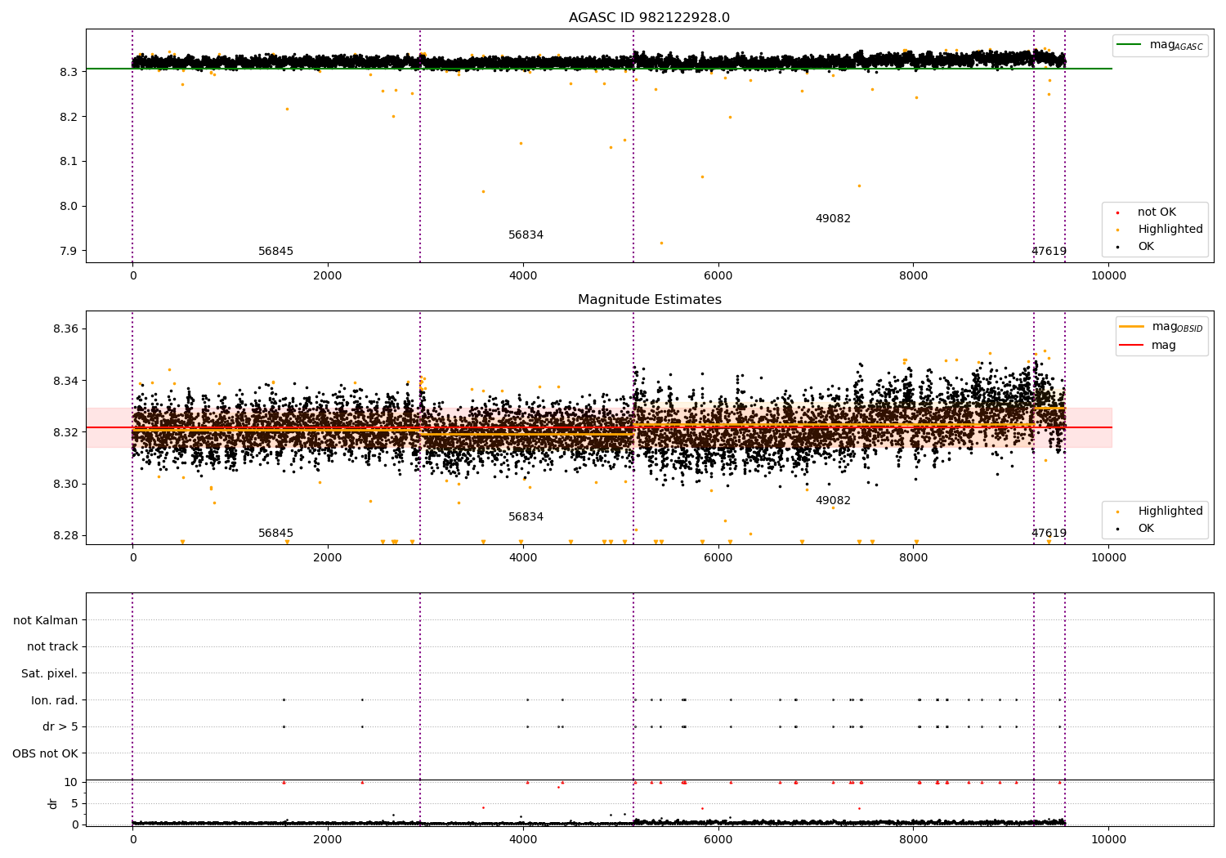Click obsid label 56845 in Magnitude Estimates panel
The width and height of the screenshot is (1226, 858).
point(275,534)
